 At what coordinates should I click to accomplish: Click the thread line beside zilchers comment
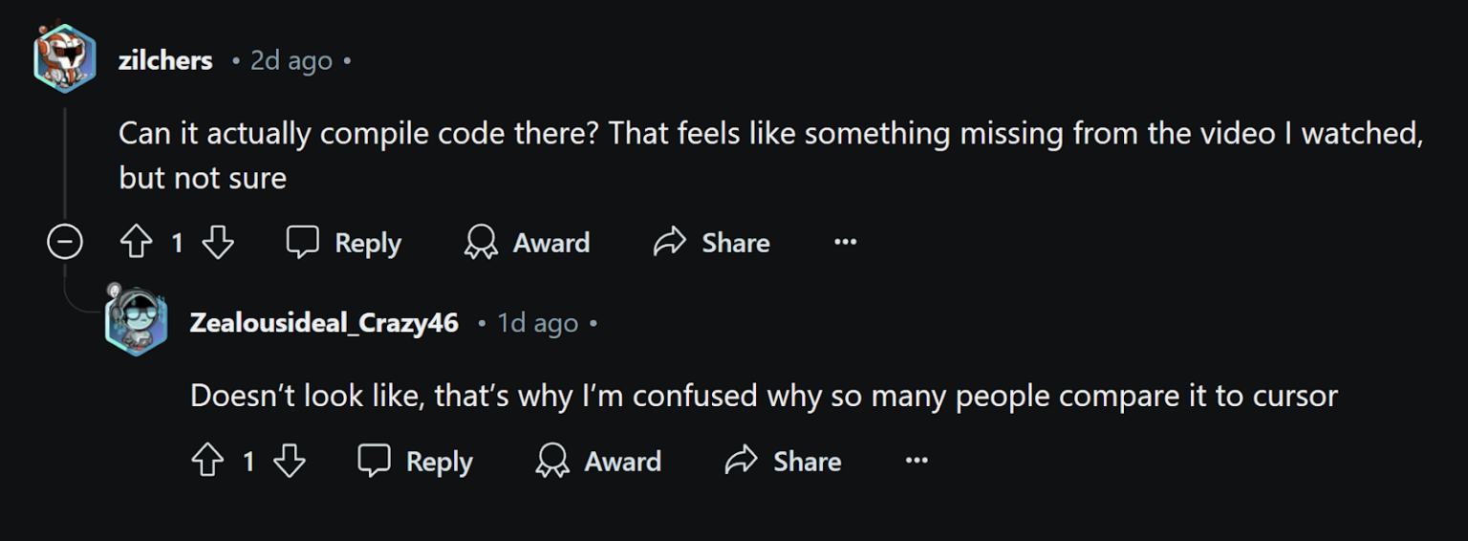[65, 162]
